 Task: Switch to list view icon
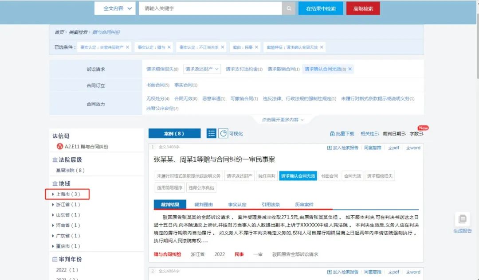point(211,133)
